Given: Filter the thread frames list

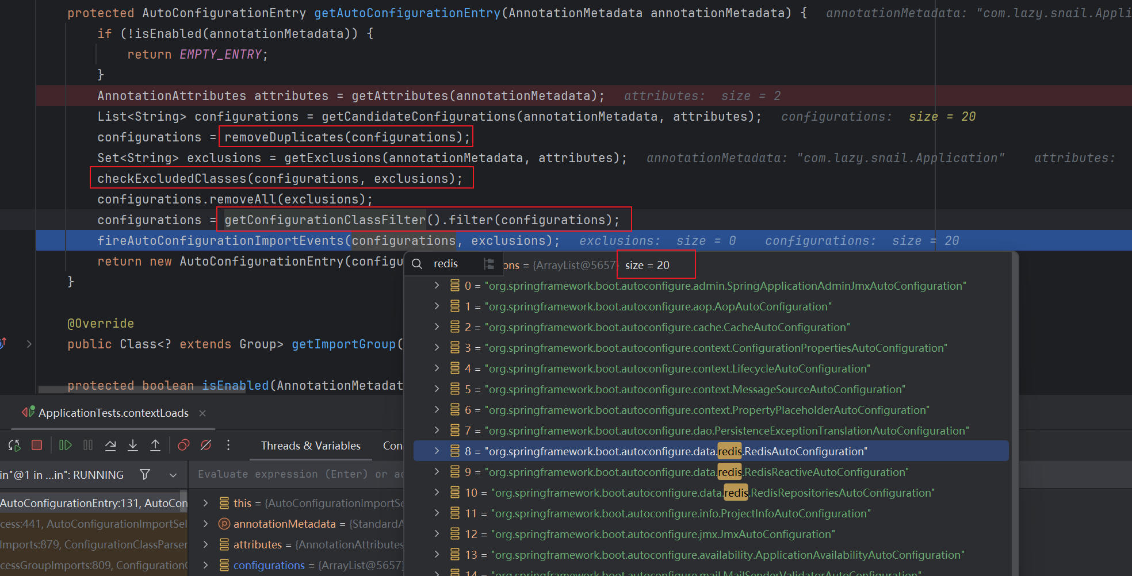Looking at the screenshot, I should (145, 474).
